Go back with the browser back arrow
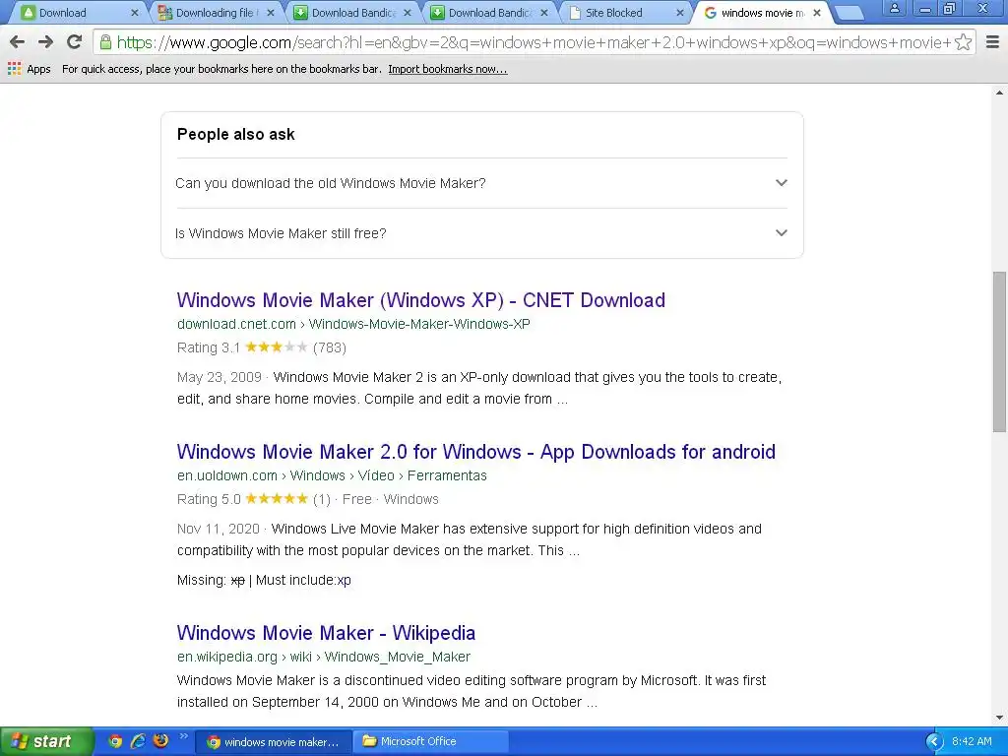This screenshot has width=1008, height=756. point(18,42)
